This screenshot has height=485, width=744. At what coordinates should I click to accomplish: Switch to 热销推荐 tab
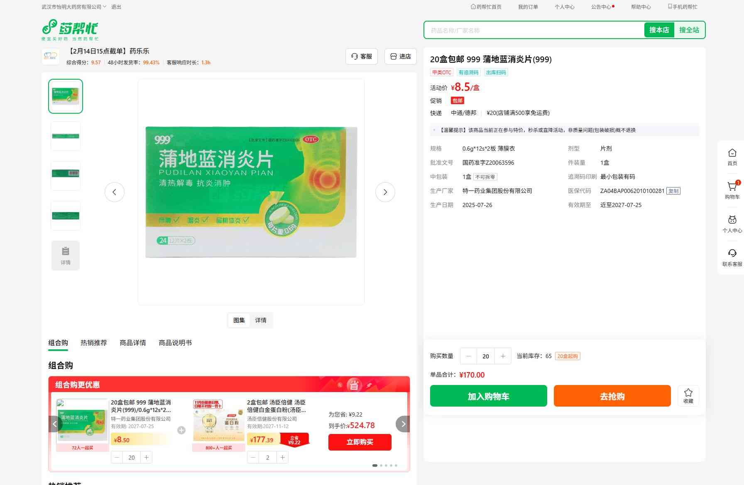click(x=93, y=343)
